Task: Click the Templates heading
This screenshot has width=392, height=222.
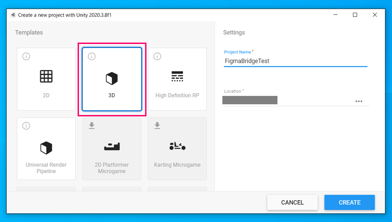Action: [x=29, y=33]
